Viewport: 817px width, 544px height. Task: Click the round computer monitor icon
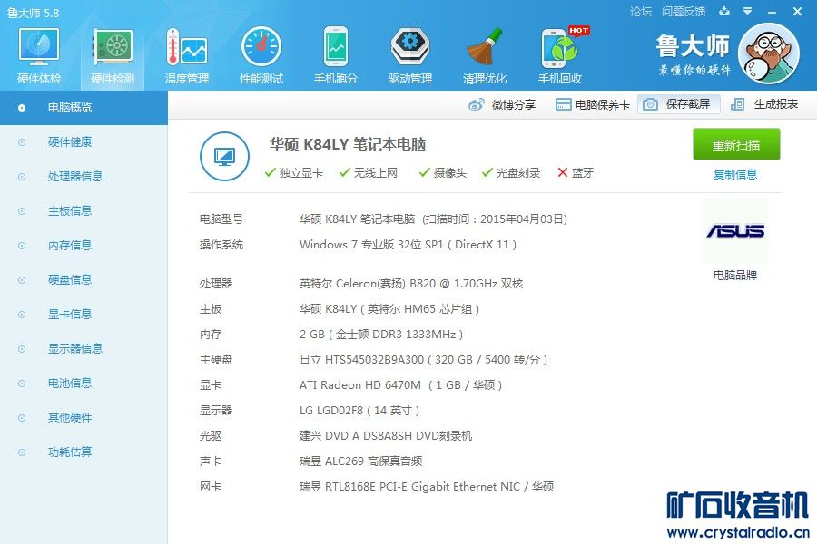click(x=224, y=156)
